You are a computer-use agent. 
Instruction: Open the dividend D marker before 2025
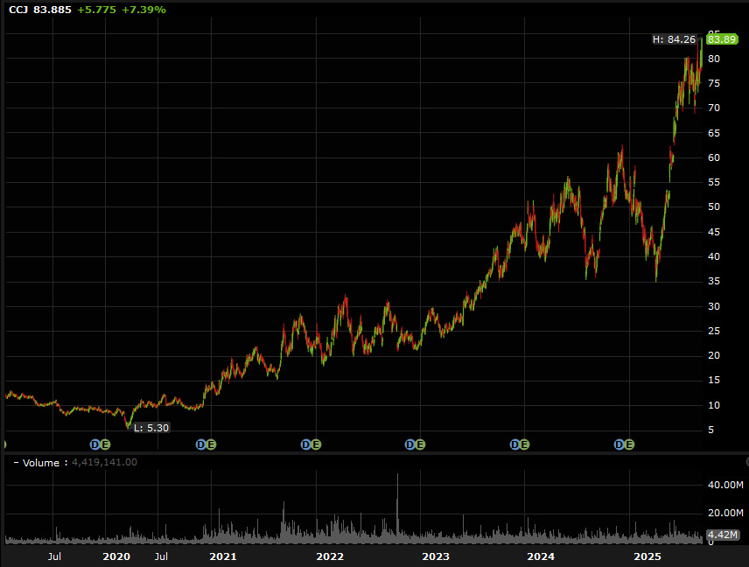(619, 444)
